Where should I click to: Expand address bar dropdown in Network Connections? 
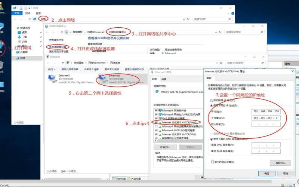point(217,62)
